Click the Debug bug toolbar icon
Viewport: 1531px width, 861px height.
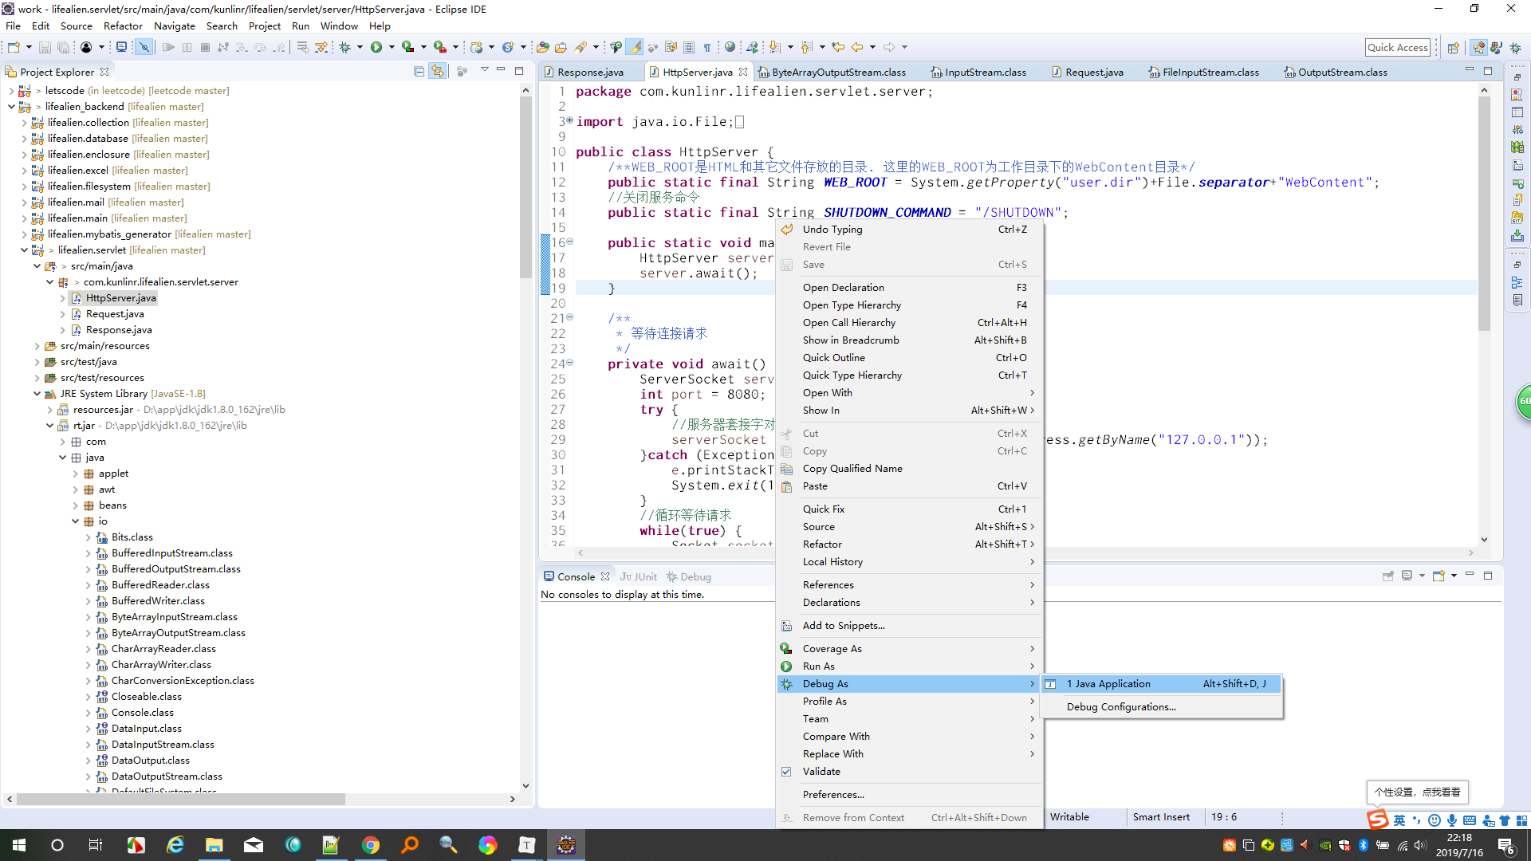tap(345, 48)
